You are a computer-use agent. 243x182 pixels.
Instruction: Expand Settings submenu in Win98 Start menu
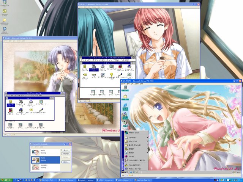coord(136,149)
